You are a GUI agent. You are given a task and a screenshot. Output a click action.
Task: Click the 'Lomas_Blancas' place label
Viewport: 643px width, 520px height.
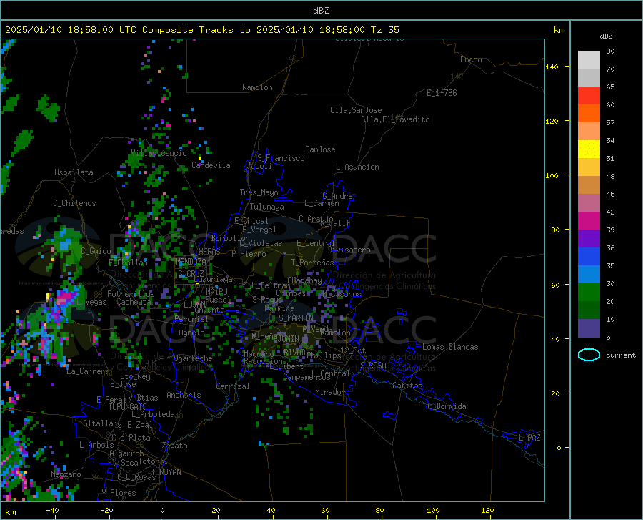tap(450, 347)
